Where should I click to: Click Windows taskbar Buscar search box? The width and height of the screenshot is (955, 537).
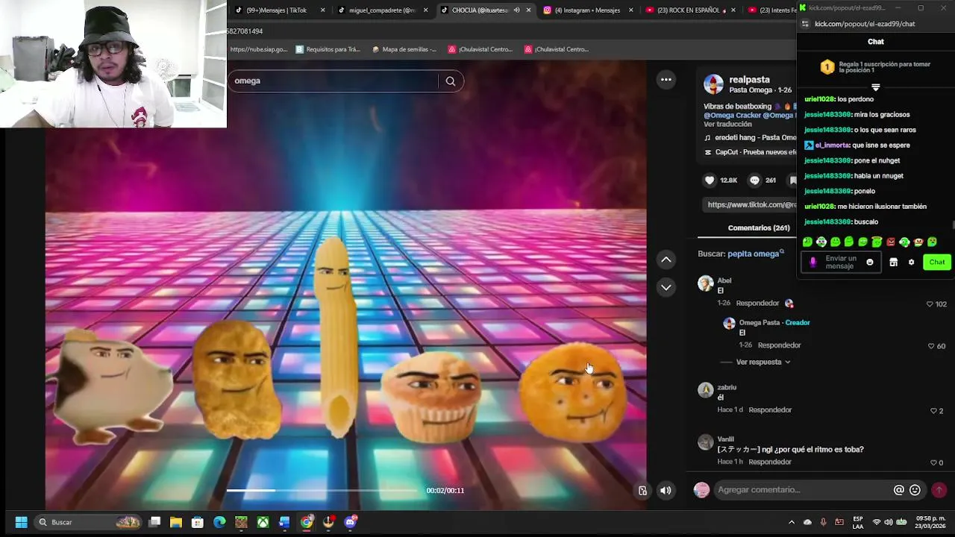click(88, 522)
